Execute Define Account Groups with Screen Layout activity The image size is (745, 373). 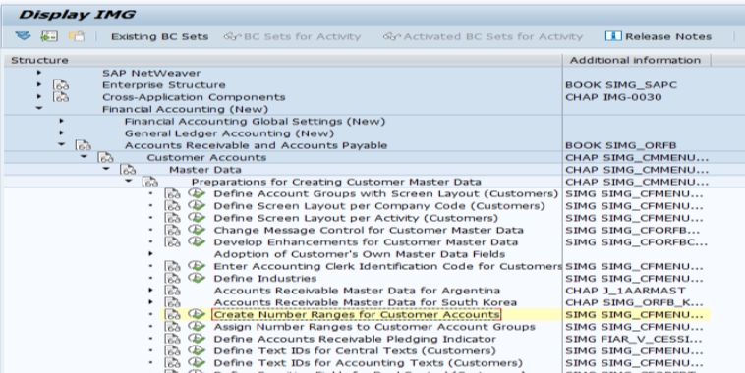click(197, 193)
